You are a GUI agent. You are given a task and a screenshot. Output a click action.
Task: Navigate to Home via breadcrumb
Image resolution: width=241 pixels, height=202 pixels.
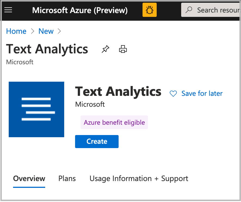pyautogui.click(x=16, y=31)
